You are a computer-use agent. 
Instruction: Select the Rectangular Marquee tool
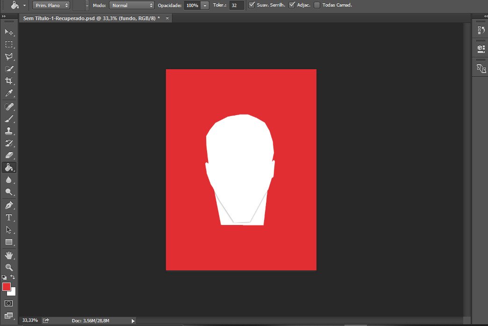click(x=9, y=44)
